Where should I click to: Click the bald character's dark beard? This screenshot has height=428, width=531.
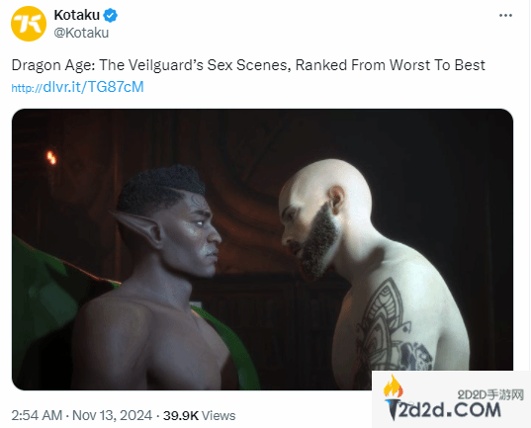click(x=316, y=242)
